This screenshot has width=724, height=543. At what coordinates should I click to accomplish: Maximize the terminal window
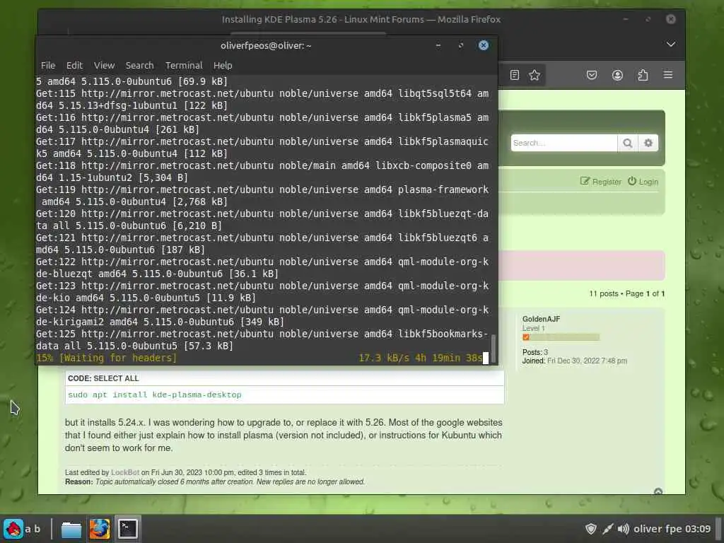tap(461, 45)
